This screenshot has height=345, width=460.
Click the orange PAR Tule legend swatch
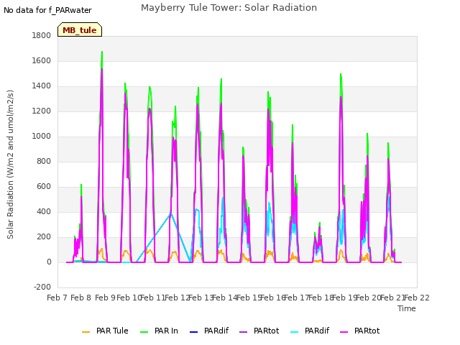click(x=86, y=332)
